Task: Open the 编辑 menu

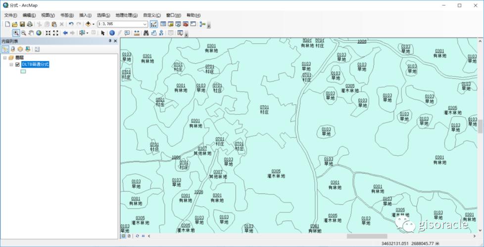Action: [29, 15]
